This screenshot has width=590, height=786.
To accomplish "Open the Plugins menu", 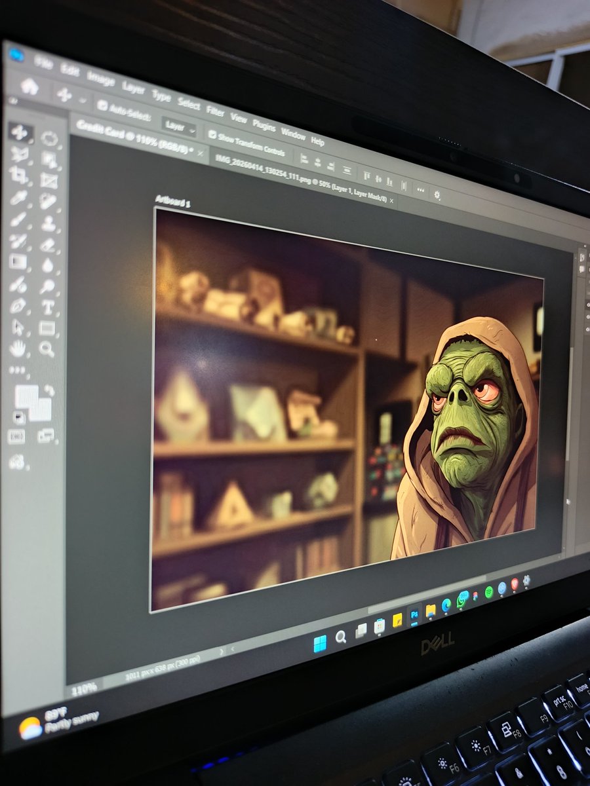I will (264, 125).
